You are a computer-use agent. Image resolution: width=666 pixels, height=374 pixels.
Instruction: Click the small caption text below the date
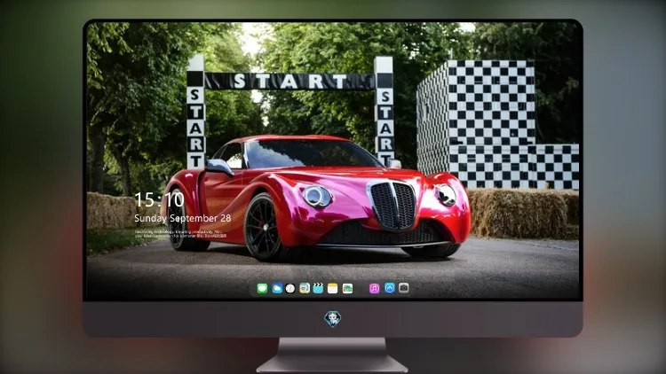(180, 234)
